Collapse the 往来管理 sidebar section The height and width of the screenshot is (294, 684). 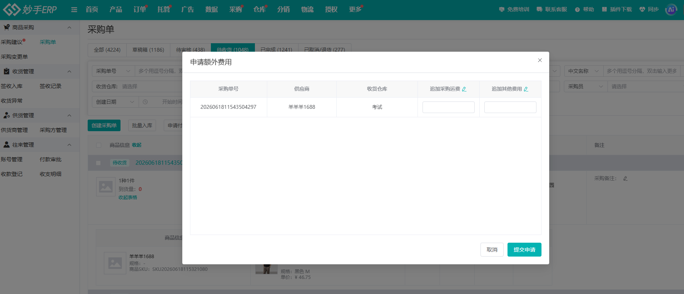coord(70,145)
